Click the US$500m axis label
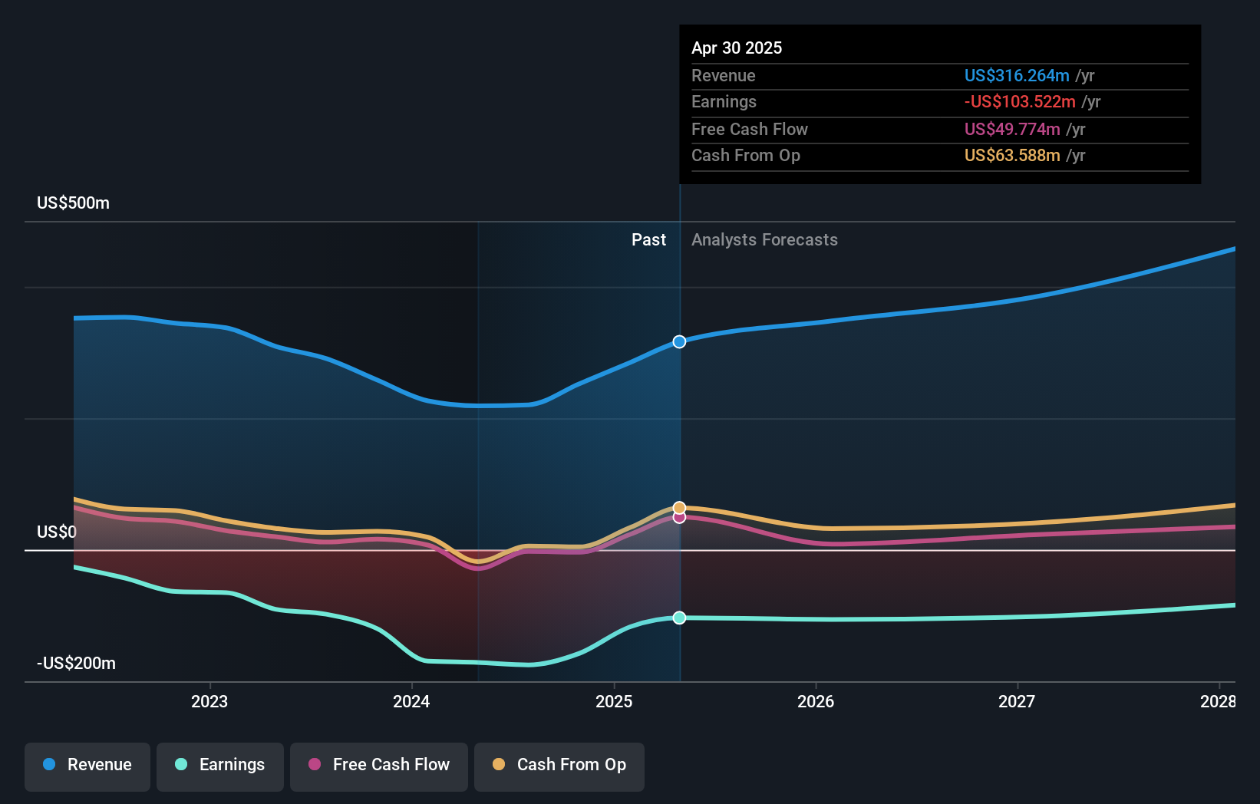The image size is (1260, 804). (x=73, y=203)
